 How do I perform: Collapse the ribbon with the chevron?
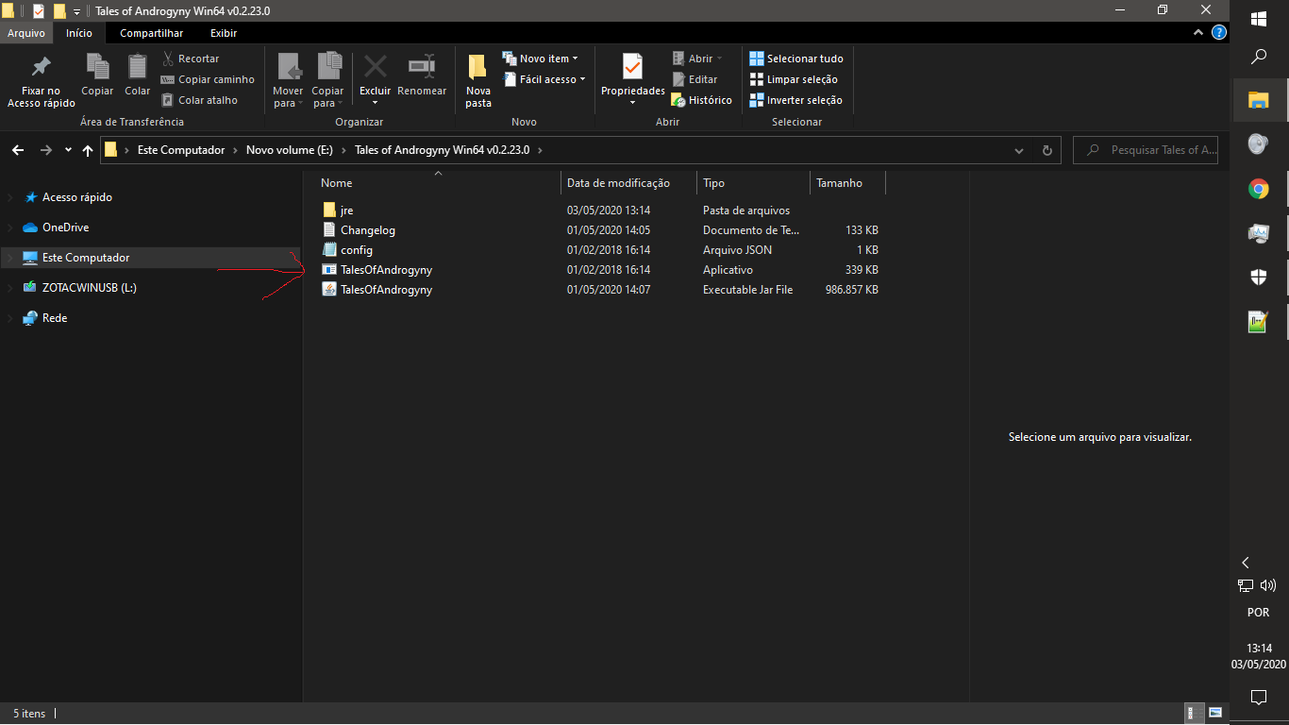[x=1200, y=33]
